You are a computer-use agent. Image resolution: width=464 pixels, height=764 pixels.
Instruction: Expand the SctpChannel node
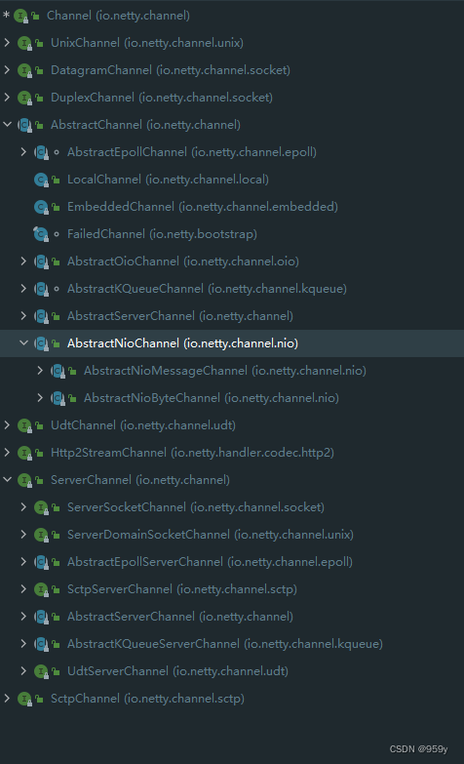click(x=7, y=699)
